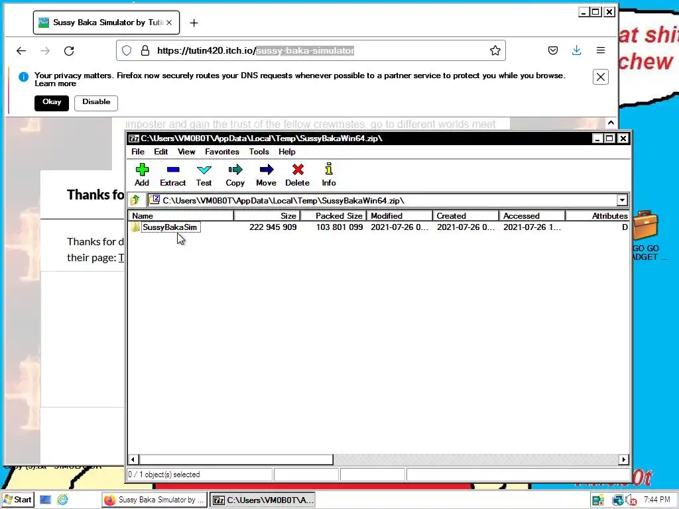Image resolution: width=679 pixels, height=509 pixels.
Task: Open the Windows Start menu
Action: [x=17, y=500]
